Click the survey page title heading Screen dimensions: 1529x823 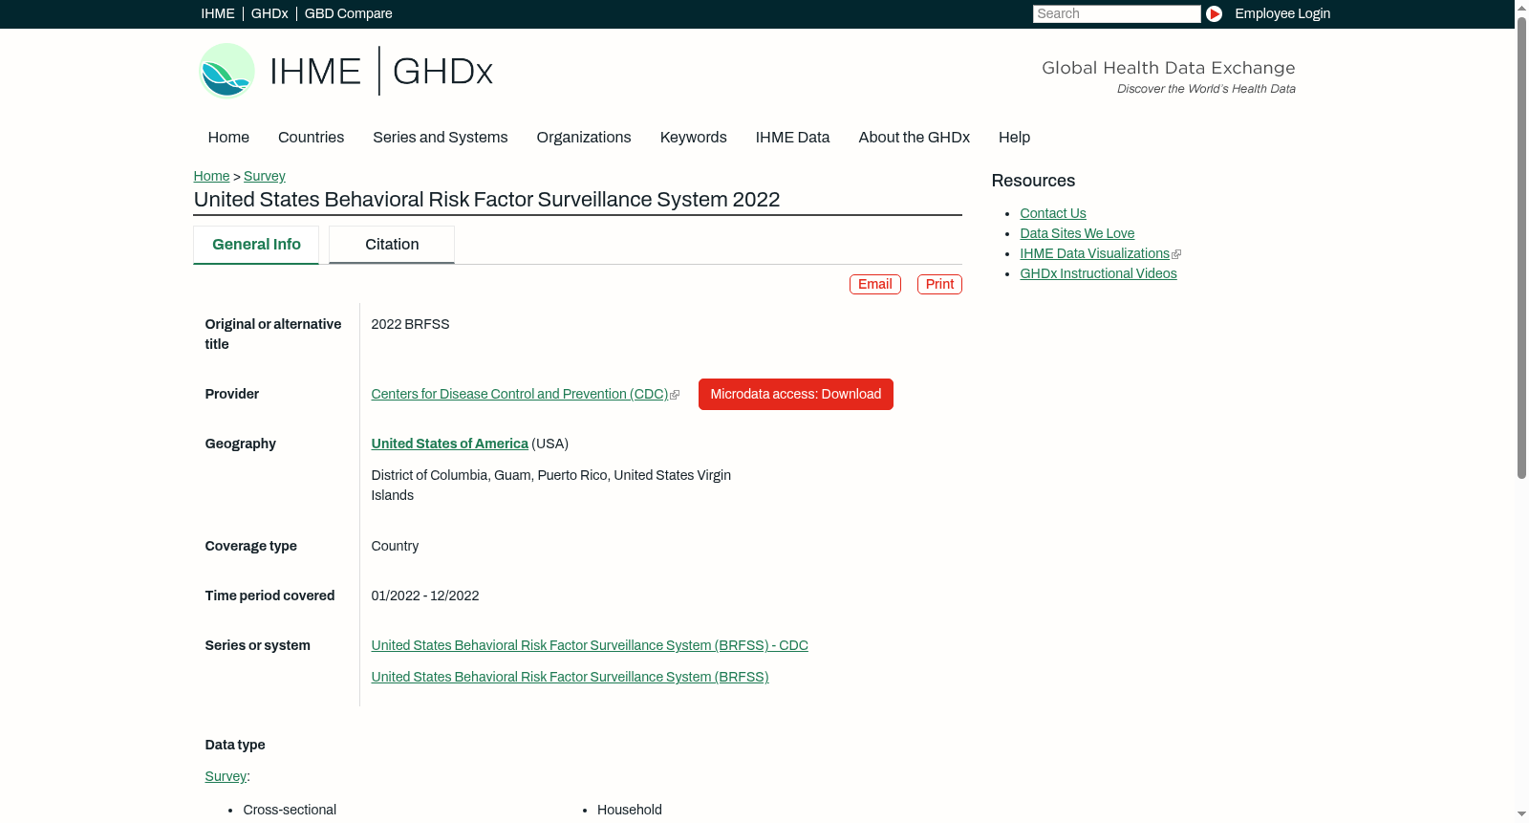tap(486, 199)
